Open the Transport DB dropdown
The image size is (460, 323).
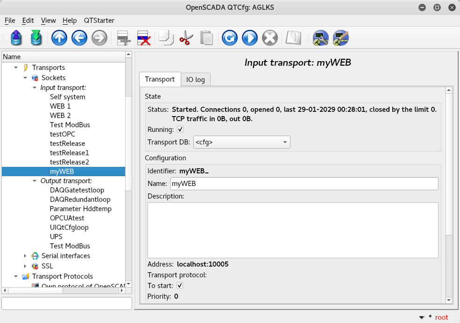click(x=242, y=142)
